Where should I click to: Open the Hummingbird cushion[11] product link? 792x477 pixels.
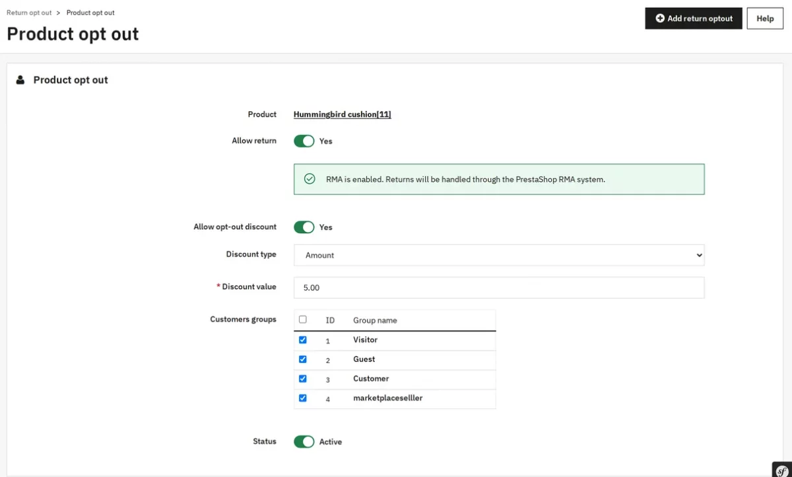343,115
